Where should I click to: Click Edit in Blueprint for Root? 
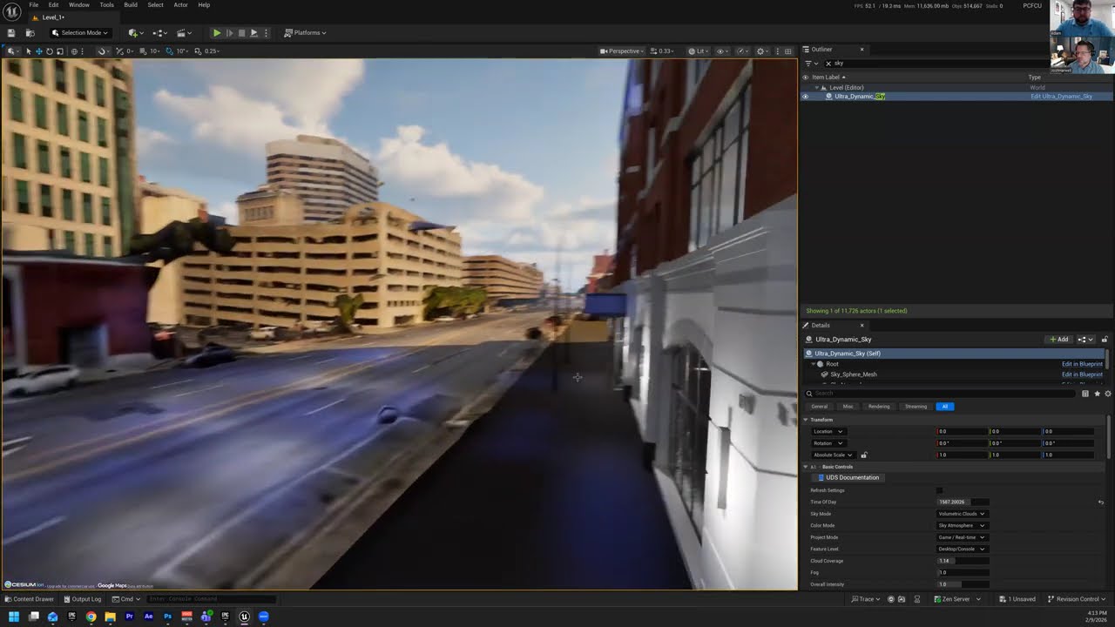pyautogui.click(x=1082, y=364)
